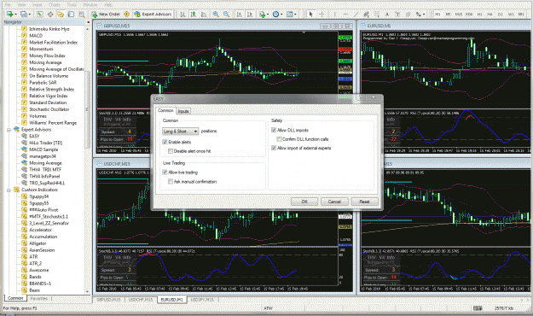Select MACD Sample expert advisor

(43, 149)
